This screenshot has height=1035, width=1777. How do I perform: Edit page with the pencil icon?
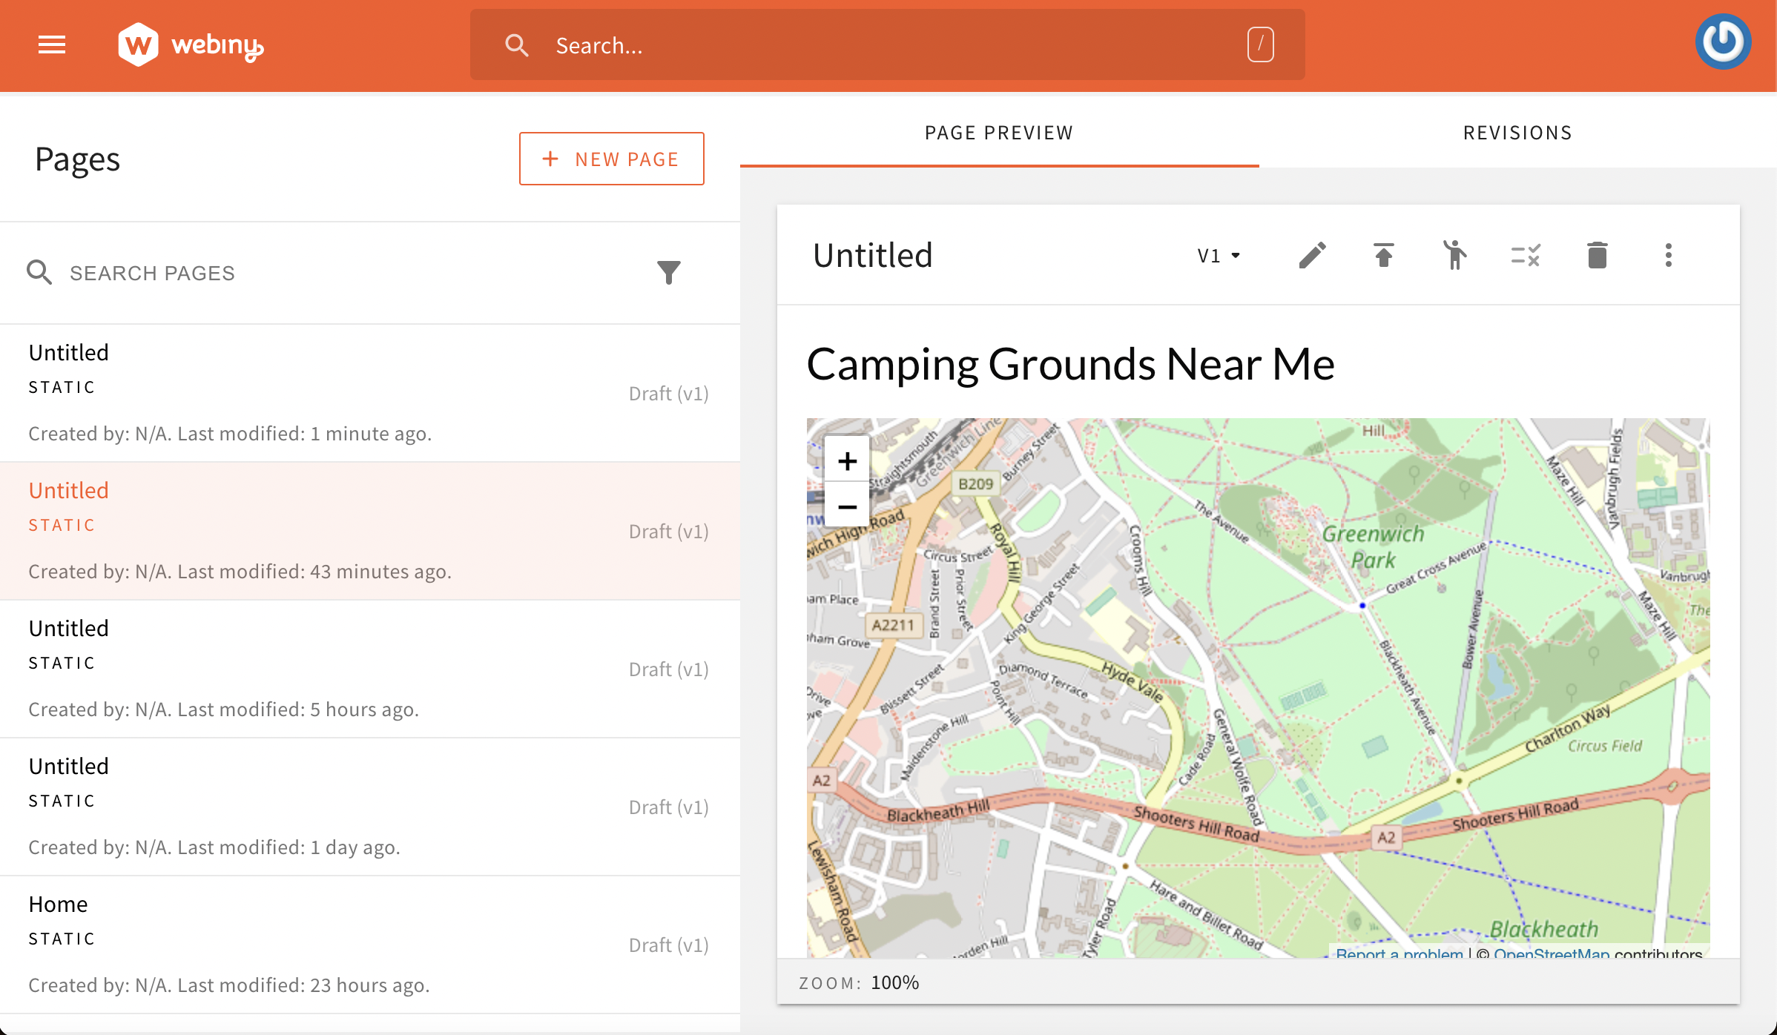[1312, 256]
